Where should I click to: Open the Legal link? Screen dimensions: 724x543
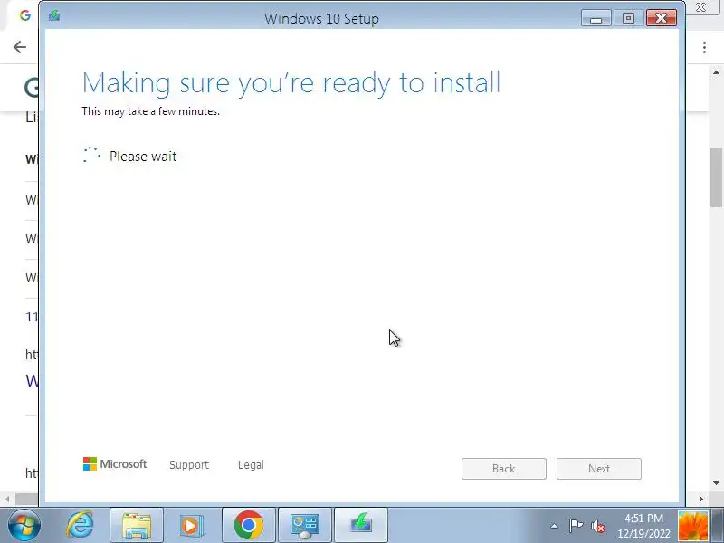[x=251, y=464]
